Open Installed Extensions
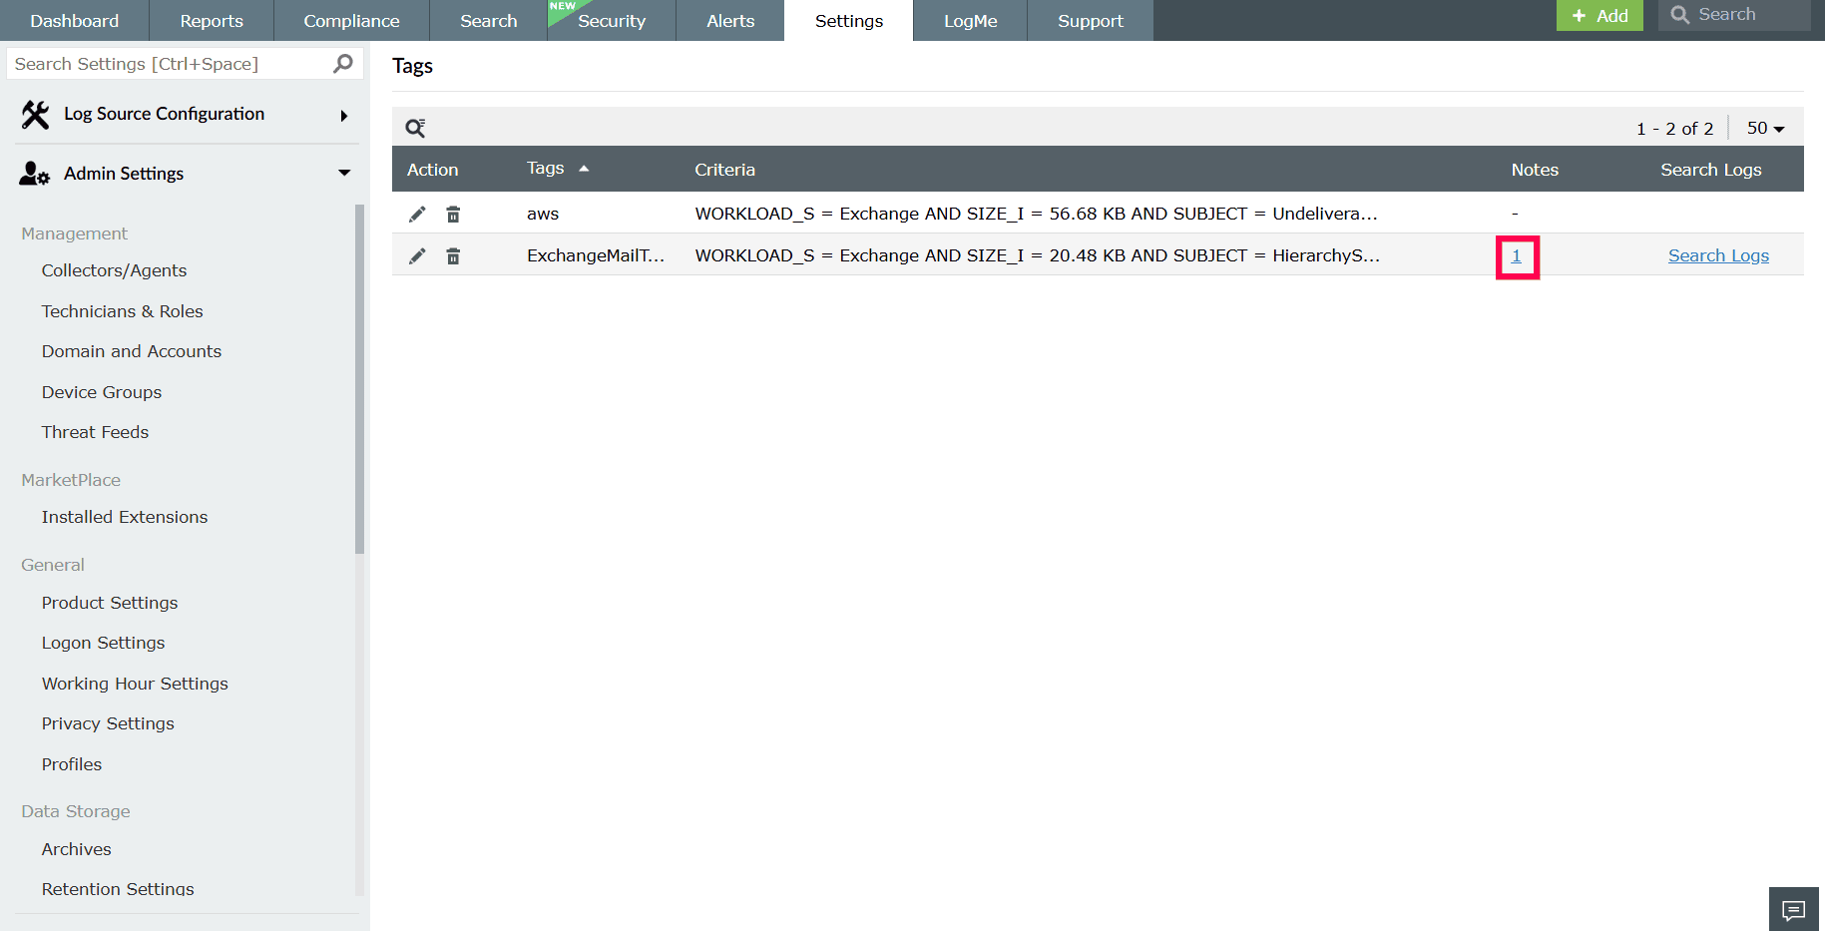Viewport: 1825px width, 931px height. 125,517
